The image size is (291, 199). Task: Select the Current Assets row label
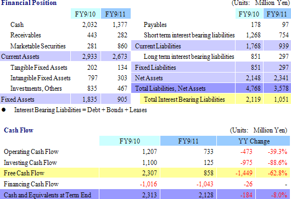(35, 56)
